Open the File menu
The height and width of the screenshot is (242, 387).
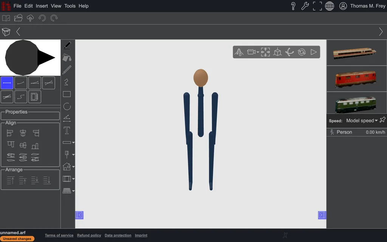coord(17,6)
